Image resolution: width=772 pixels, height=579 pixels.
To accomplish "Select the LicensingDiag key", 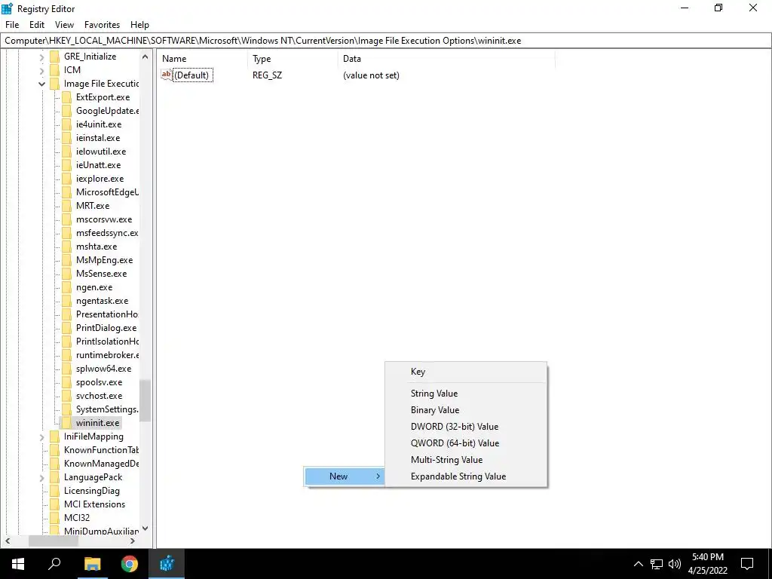I will tap(91, 491).
